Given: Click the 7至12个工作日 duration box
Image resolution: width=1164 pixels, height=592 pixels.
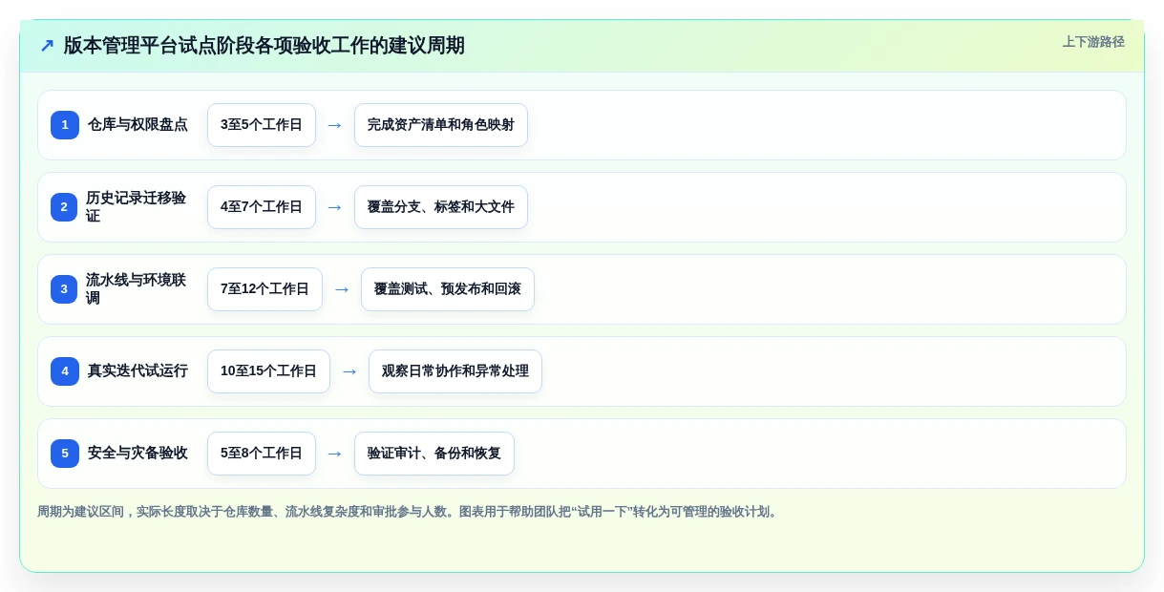Looking at the screenshot, I should (265, 289).
